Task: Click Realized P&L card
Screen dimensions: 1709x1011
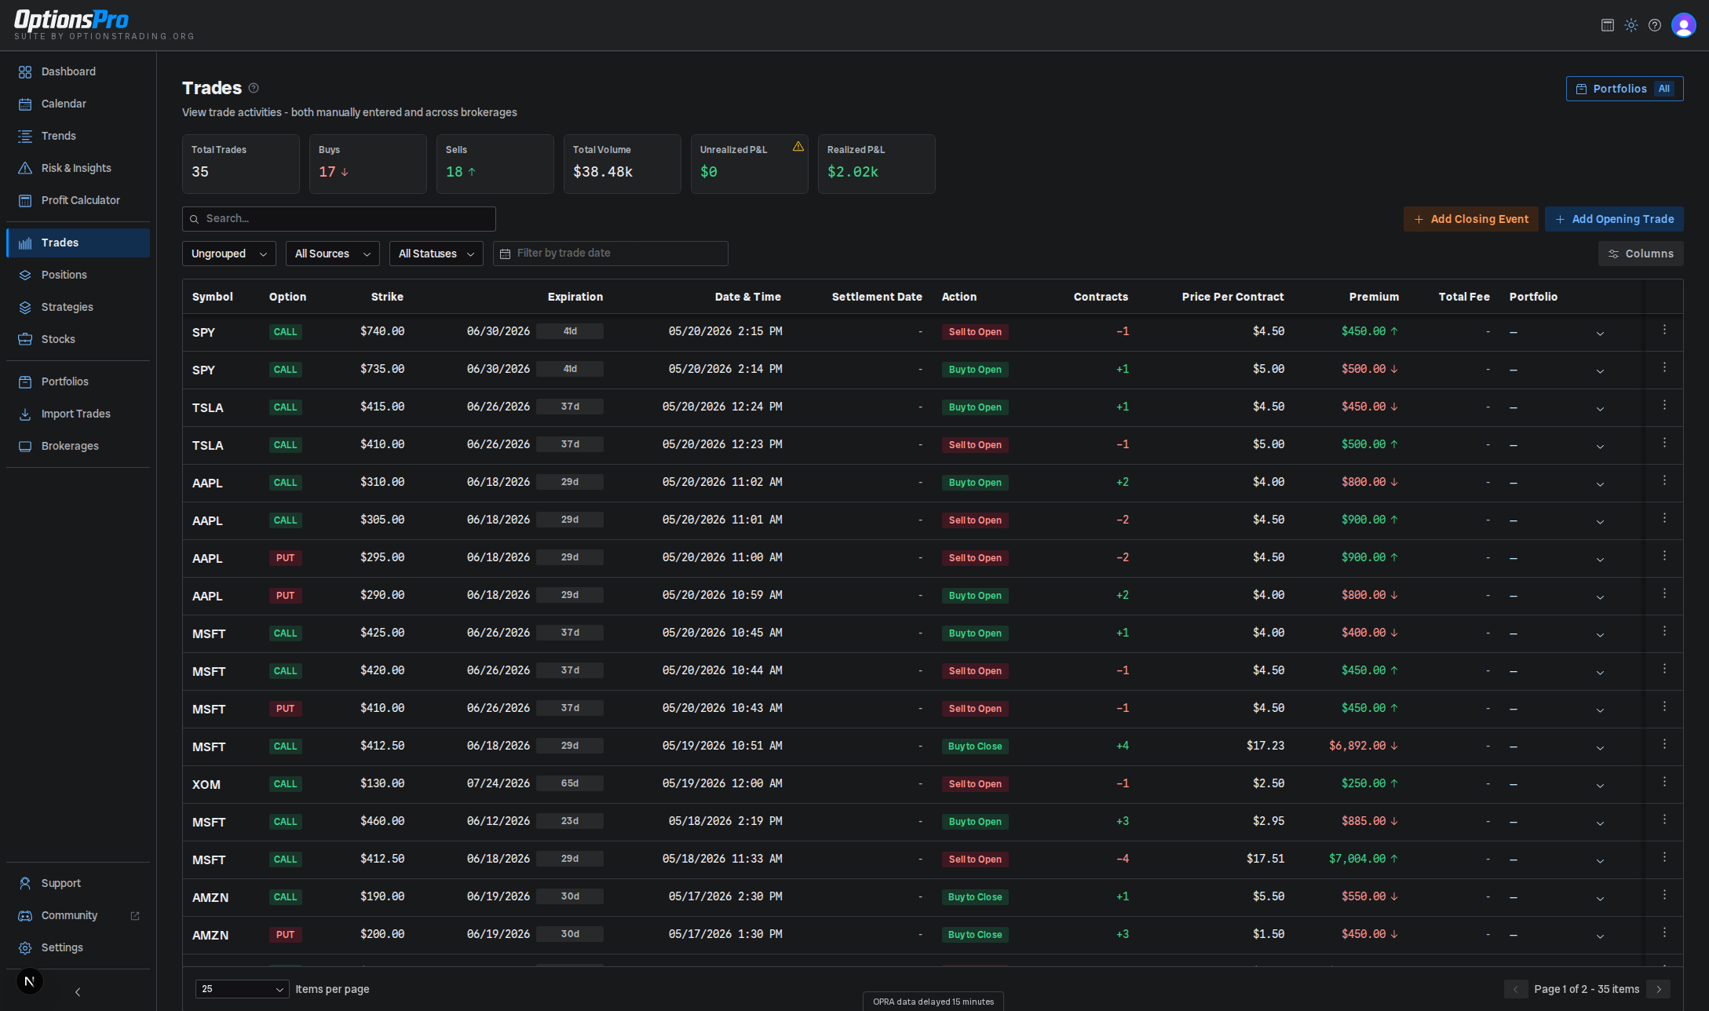Action: point(876,164)
